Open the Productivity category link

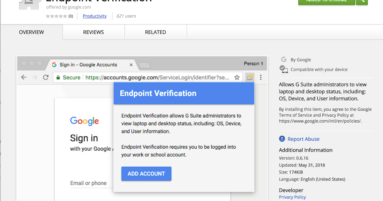(95, 16)
